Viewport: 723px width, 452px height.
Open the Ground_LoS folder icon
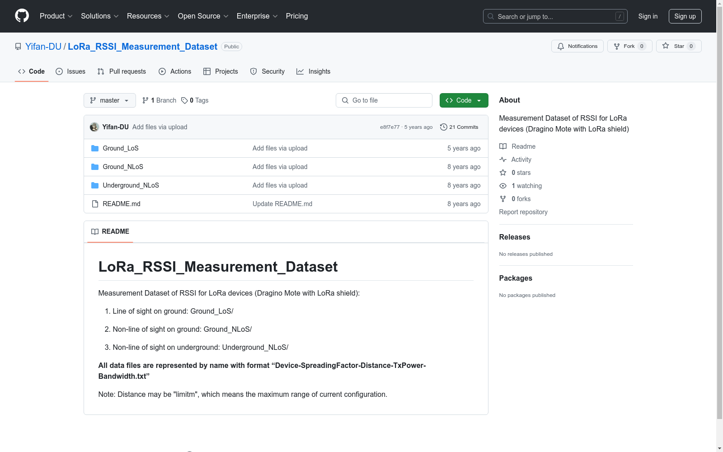coord(95,148)
